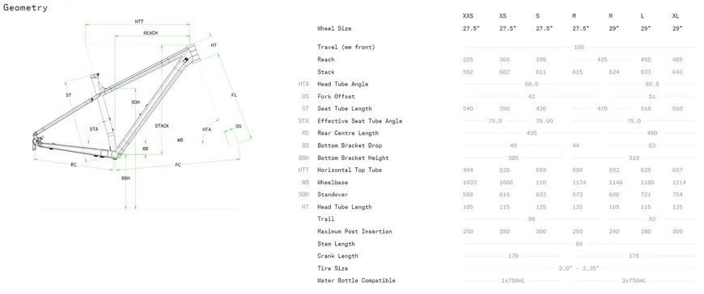Click the Tire Size row label
This screenshot has height=294, width=704.
click(333, 268)
